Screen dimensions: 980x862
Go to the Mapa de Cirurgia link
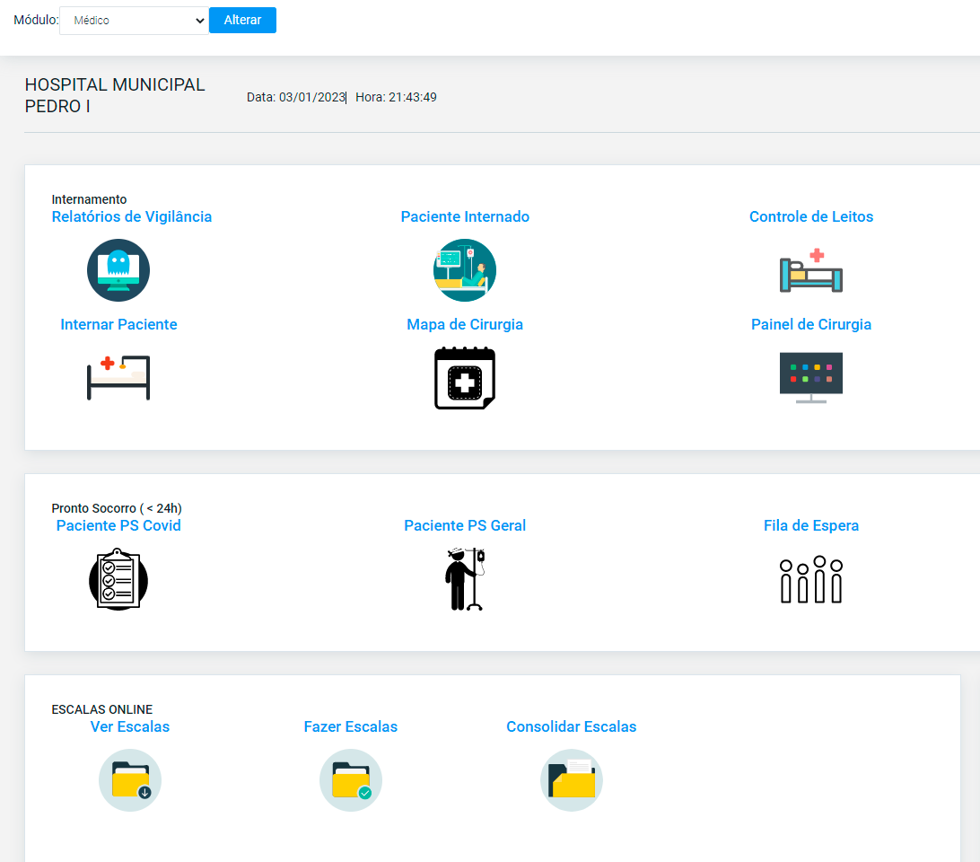coord(465,324)
